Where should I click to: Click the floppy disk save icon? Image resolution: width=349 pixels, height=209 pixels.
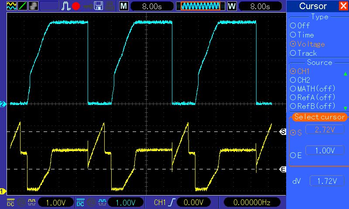[99, 6]
